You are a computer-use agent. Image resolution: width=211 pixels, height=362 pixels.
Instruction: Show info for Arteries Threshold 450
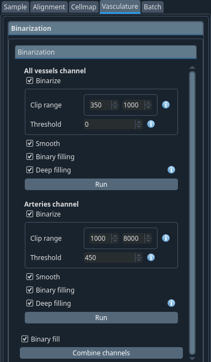pyautogui.click(x=151, y=257)
